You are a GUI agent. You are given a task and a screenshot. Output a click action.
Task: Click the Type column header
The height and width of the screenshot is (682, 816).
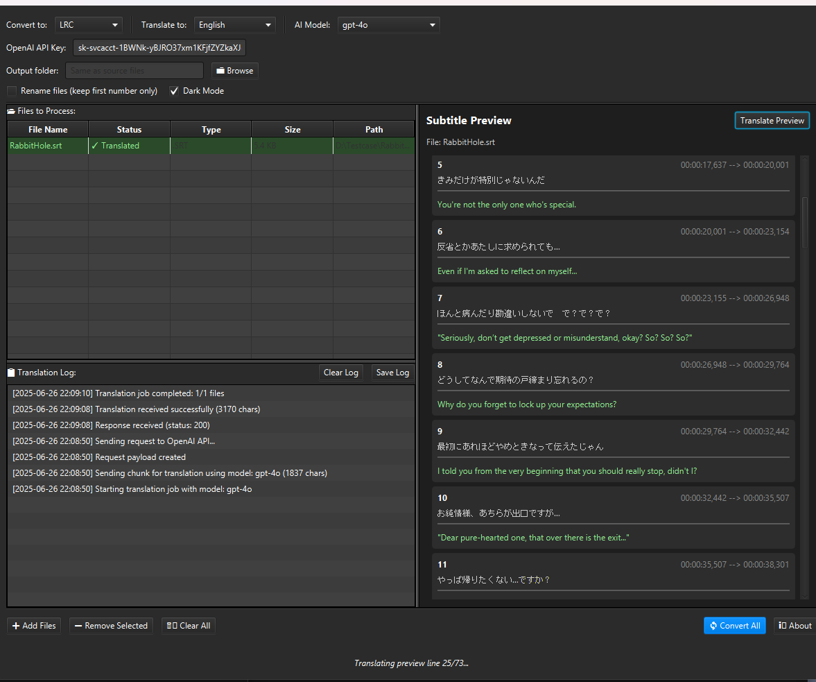[x=211, y=129]
